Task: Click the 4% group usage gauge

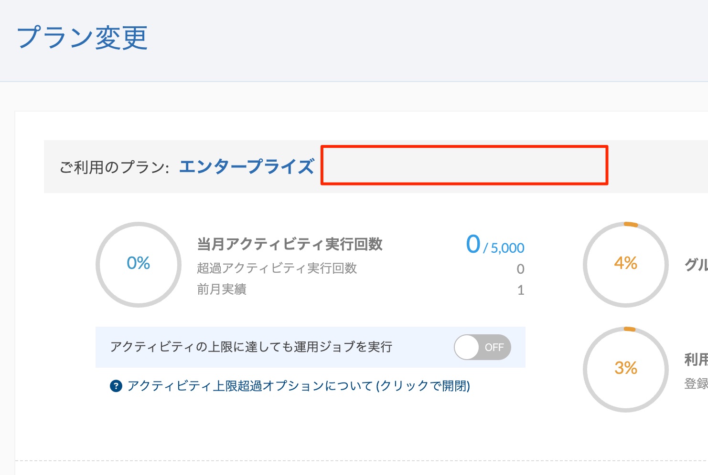Action: 626,265
